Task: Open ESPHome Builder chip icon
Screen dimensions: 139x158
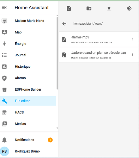Action: click(x=4, y=89)
